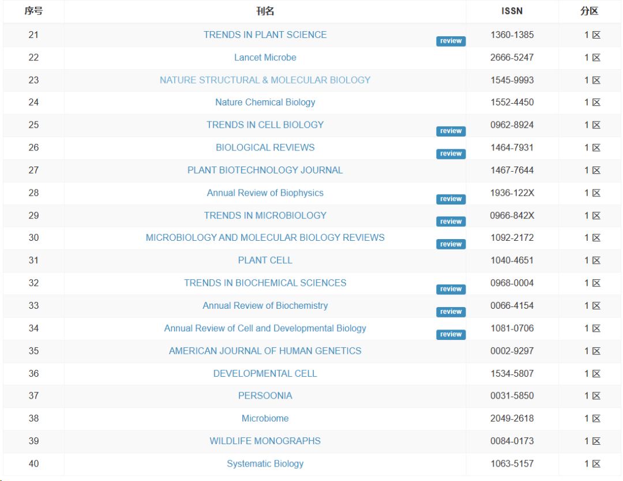
Task: Select ISSN 1534-5807 cell
Action: point(512,373)
